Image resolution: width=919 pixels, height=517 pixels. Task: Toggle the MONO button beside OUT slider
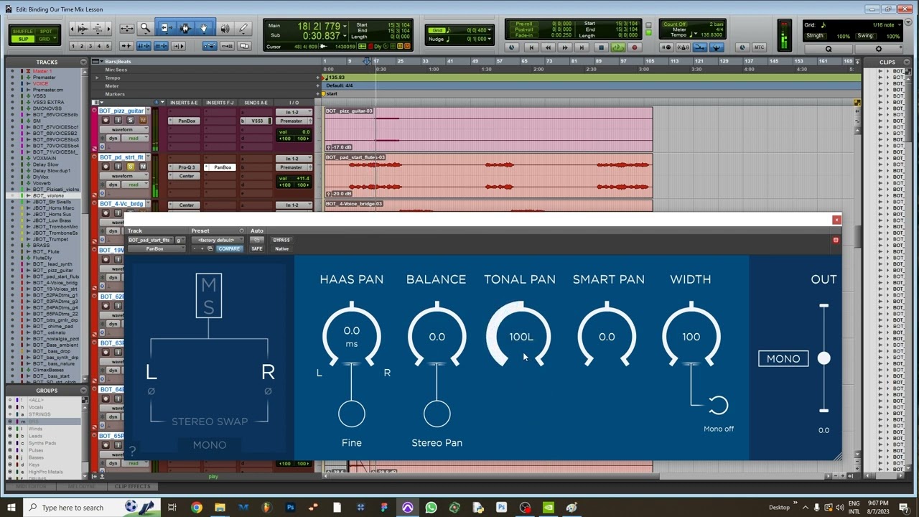783,358
